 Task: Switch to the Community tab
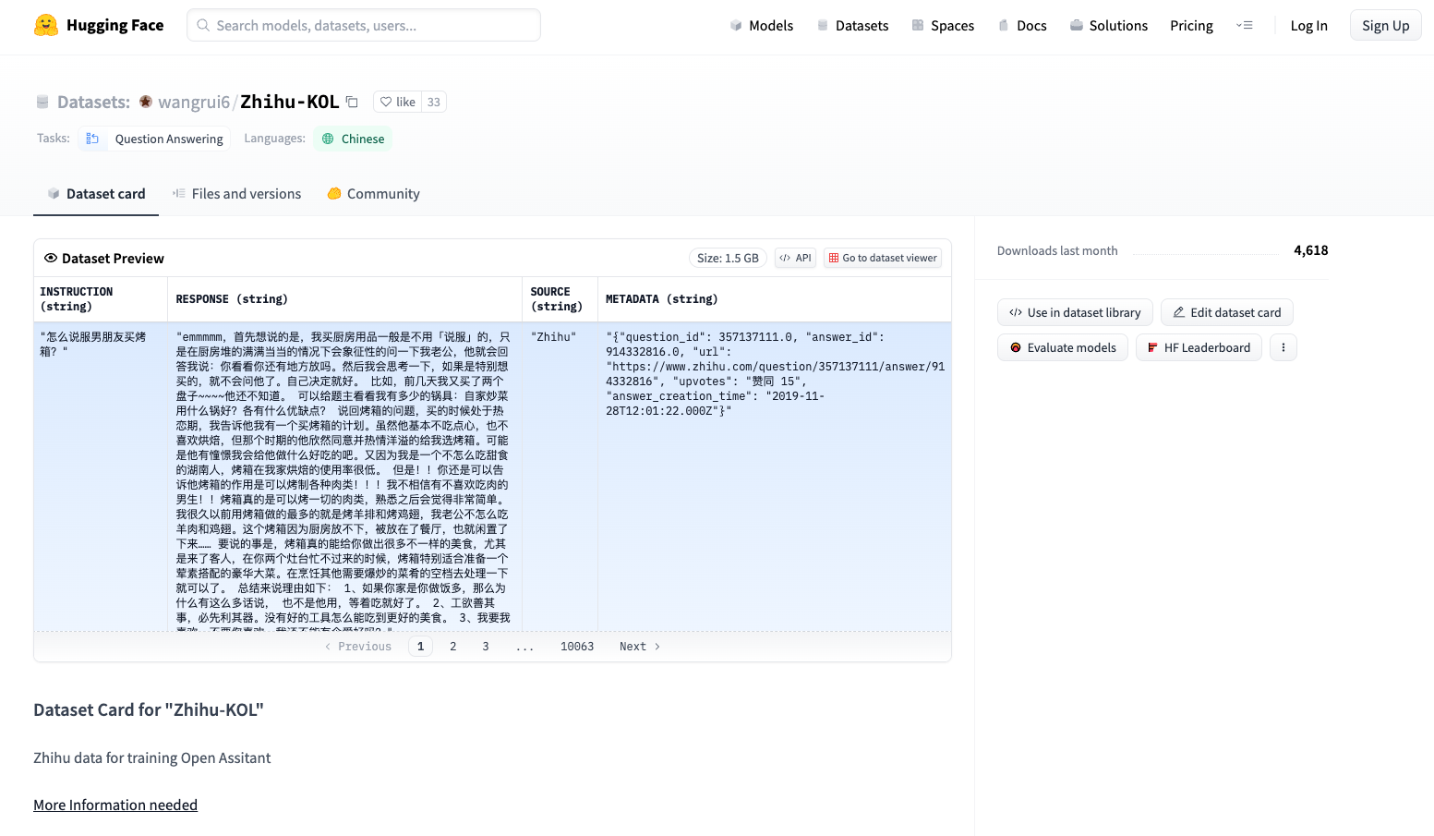tap(373, 194)
